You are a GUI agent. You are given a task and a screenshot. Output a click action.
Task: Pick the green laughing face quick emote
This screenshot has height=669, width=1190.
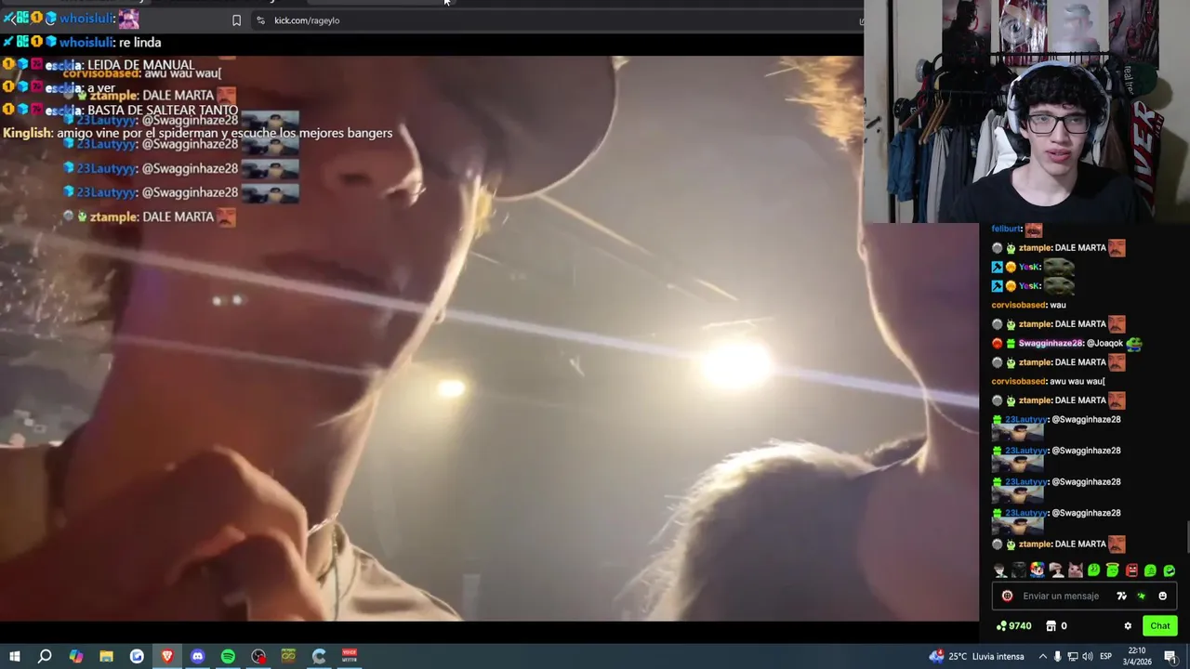(x=1169, y=571)
